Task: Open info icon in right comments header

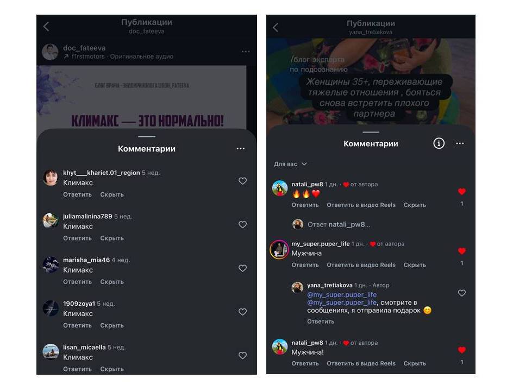Action: (439, 143)
